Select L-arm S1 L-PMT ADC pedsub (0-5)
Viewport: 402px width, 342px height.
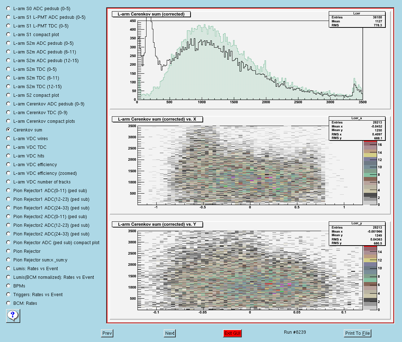(8, 17)
